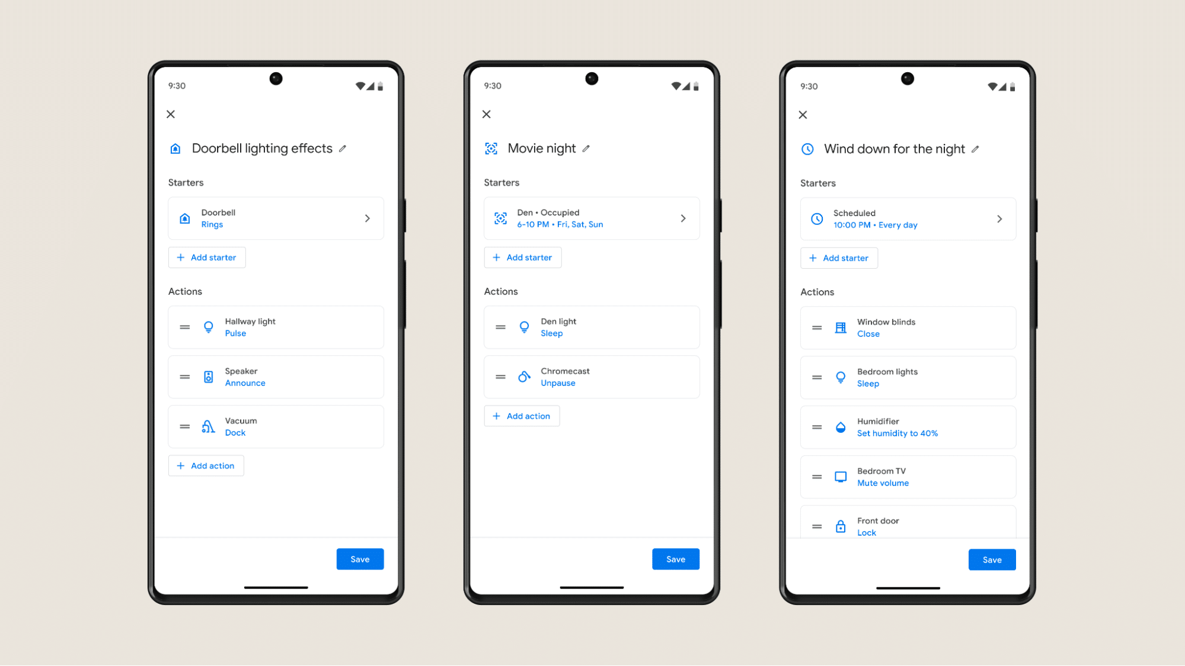1185x666 pixels.
Task: Click the humidifier device icon
Action: 841,427
